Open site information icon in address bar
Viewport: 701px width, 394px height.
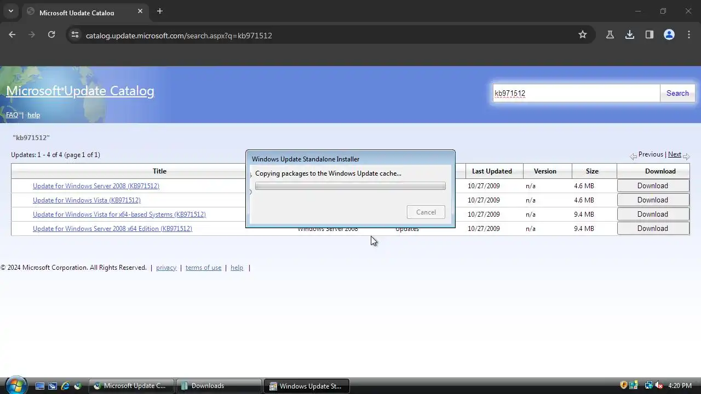click(75, 35)
